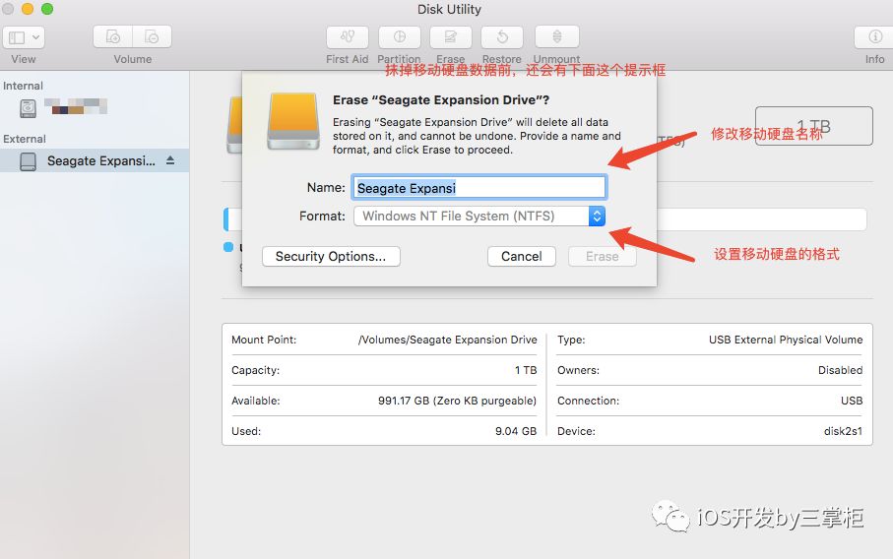Open the Info panel icon
Image resolution: width=893 pixels, height=559 pixels.
pos(874,37)
